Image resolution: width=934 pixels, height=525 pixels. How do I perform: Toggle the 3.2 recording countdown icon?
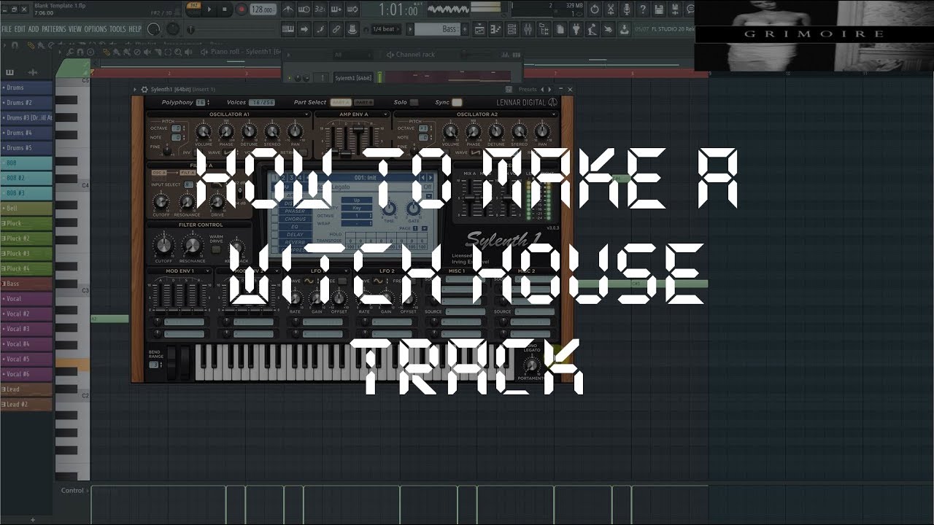tap(320, 9)
